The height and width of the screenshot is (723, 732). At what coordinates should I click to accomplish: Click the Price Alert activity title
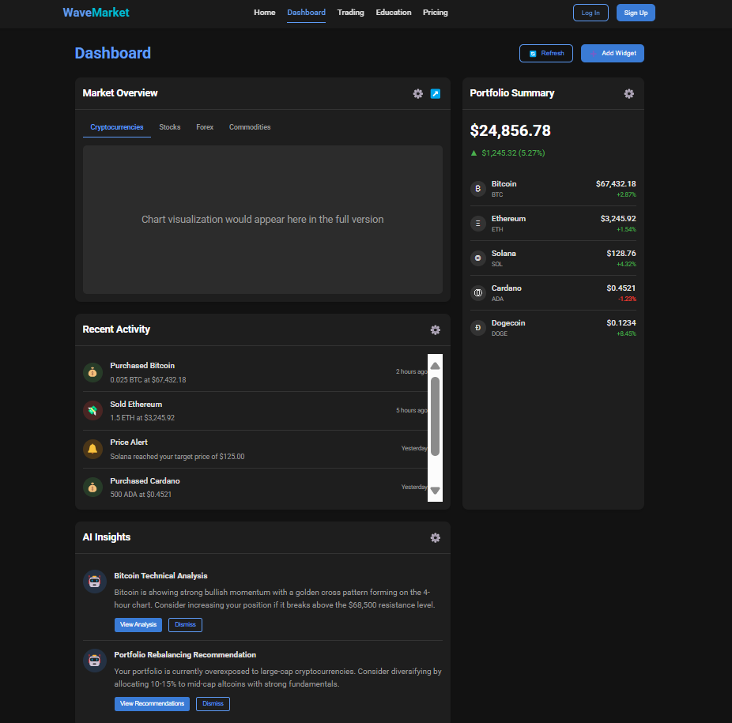click(129, 442)
